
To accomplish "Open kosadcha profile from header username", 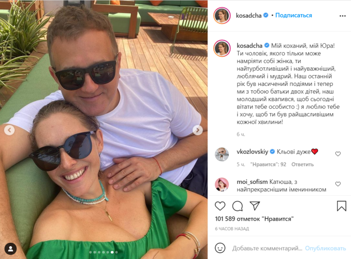I will (249, 15).
